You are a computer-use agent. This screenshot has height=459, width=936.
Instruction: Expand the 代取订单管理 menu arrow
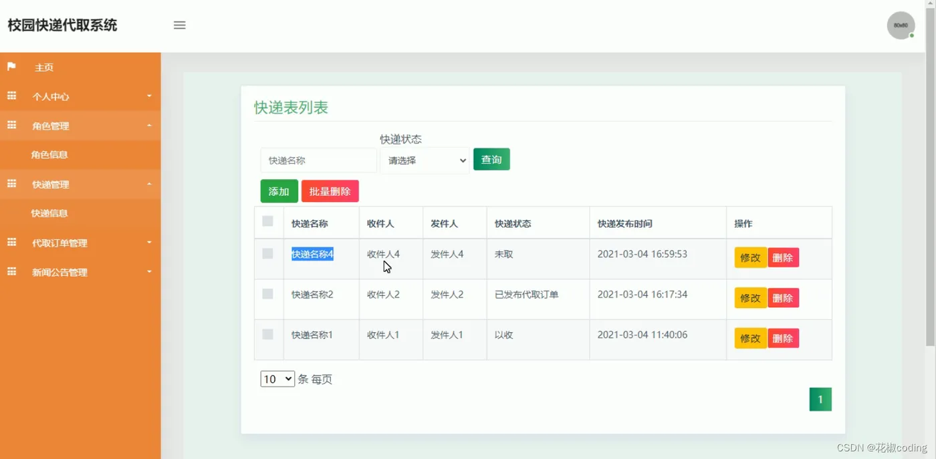coord(149,243)
